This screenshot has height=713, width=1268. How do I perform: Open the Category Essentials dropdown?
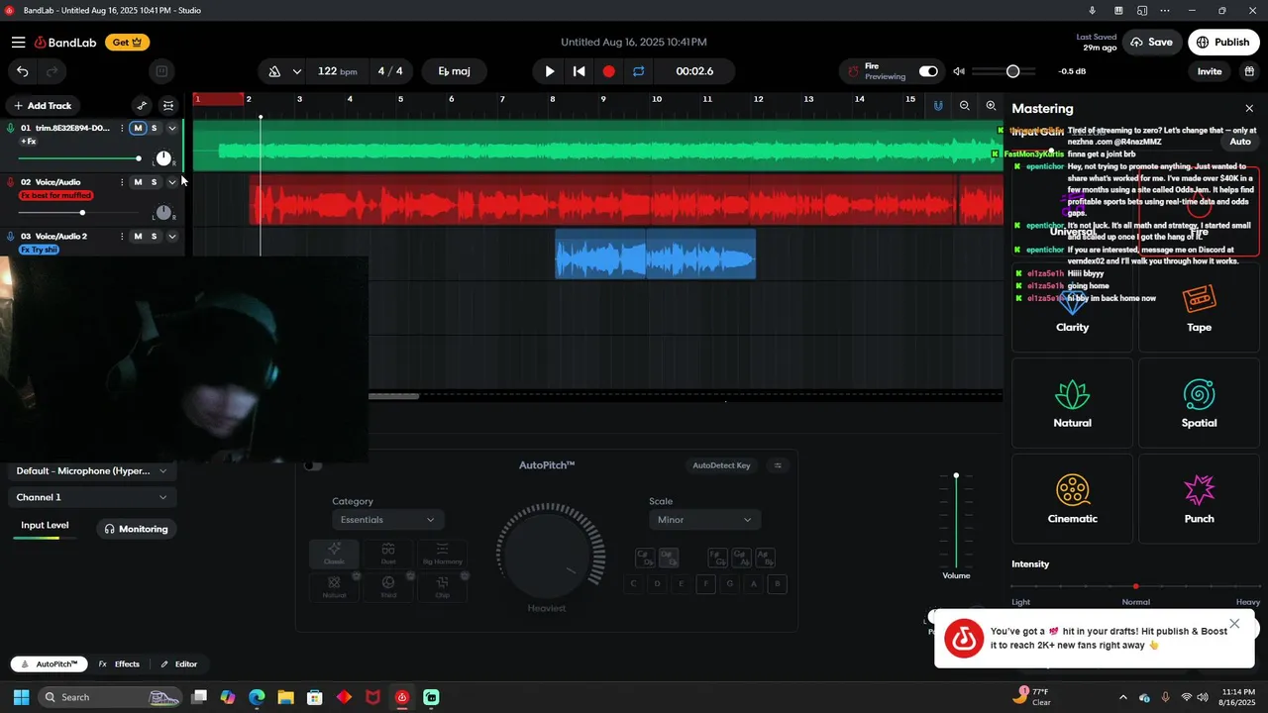coord(387,520)
